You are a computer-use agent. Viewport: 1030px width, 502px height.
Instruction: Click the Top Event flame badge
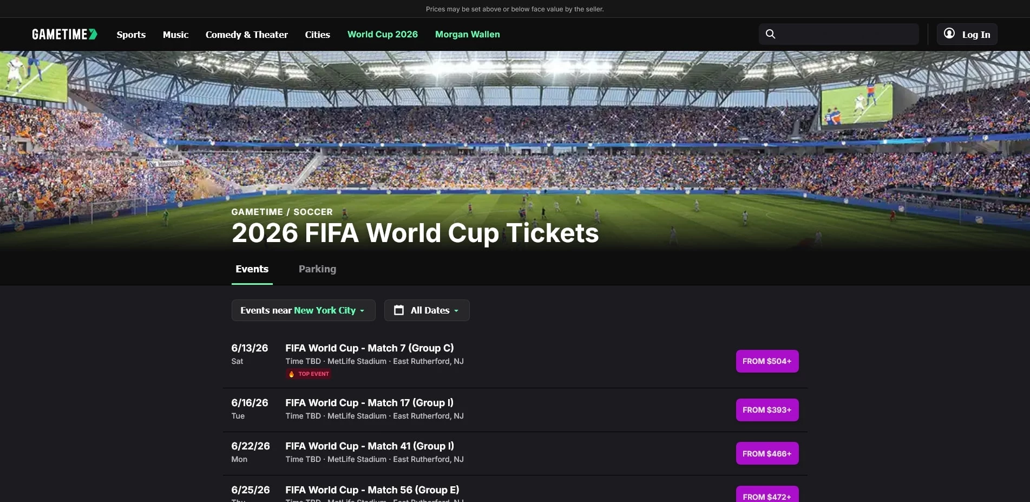[309, 374]
